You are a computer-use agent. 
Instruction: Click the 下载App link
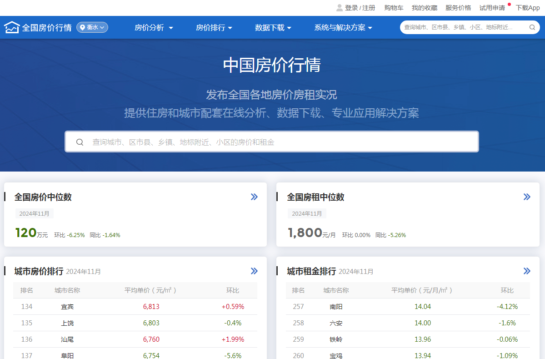[x=528, y=8]
